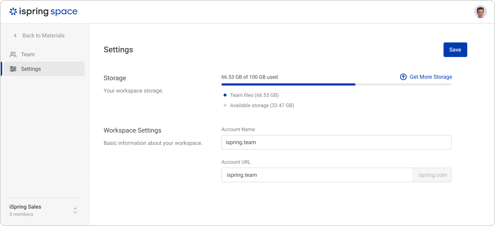Open the iSpring Sales workspace selector

(x=25, y=207)
